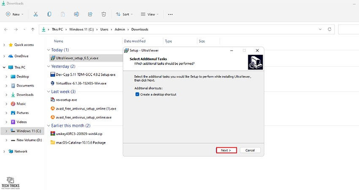
Task: Click the Pictures folder icon
Action: click(13, 113)
